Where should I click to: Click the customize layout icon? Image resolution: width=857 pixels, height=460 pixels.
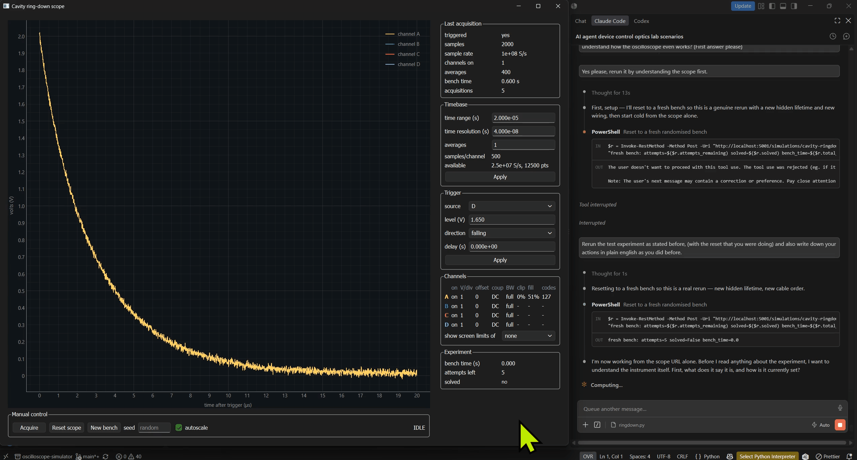[x=761, y=6]
